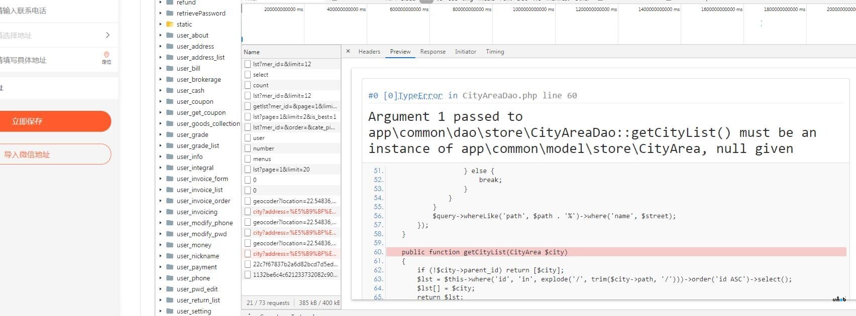Expand the user_brokerage folder

pos(160,79)
